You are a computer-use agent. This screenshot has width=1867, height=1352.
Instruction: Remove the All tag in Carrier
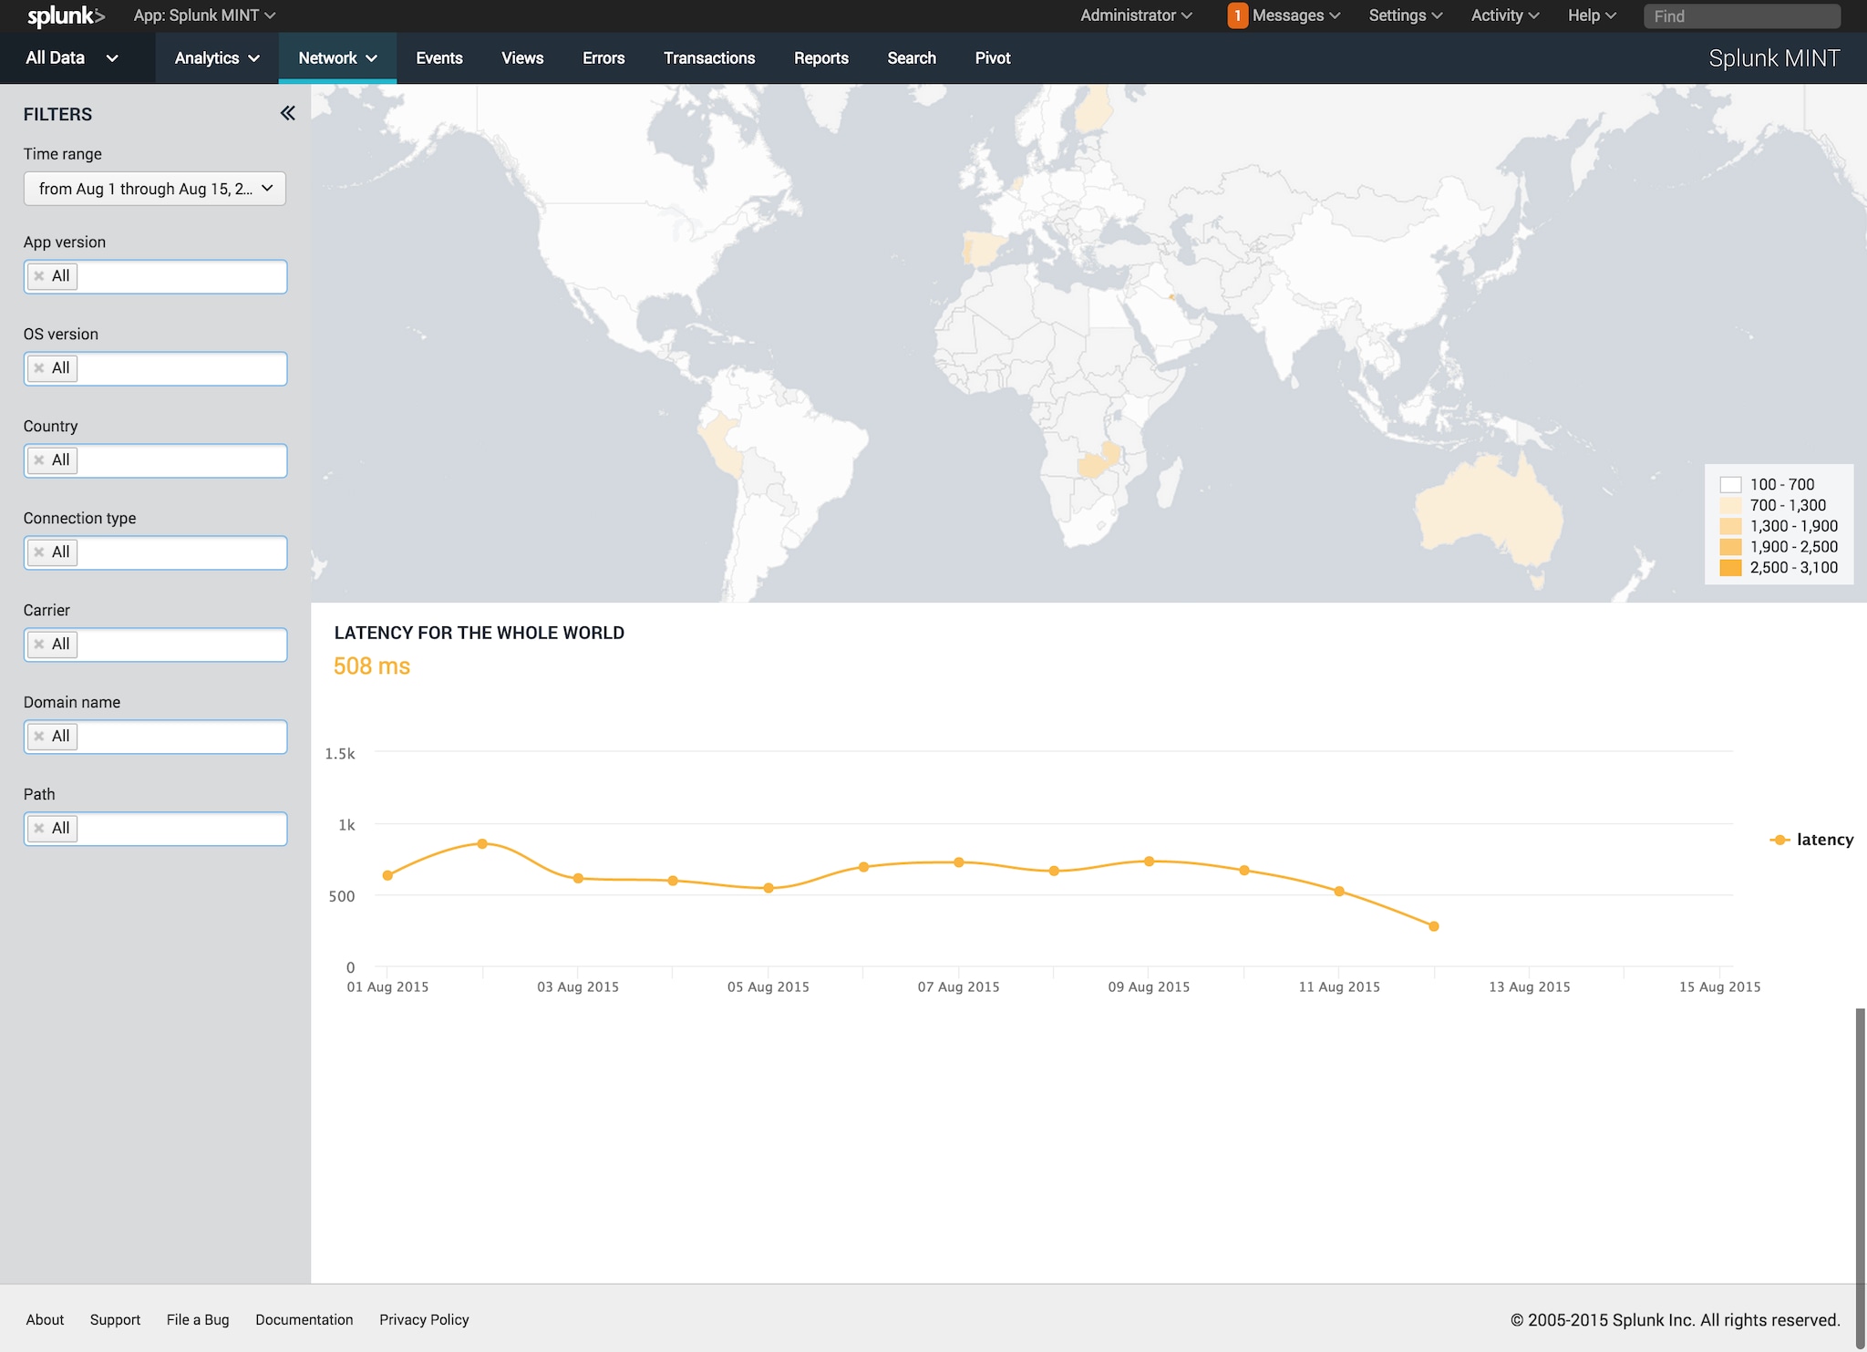click(x=39, y=645)
